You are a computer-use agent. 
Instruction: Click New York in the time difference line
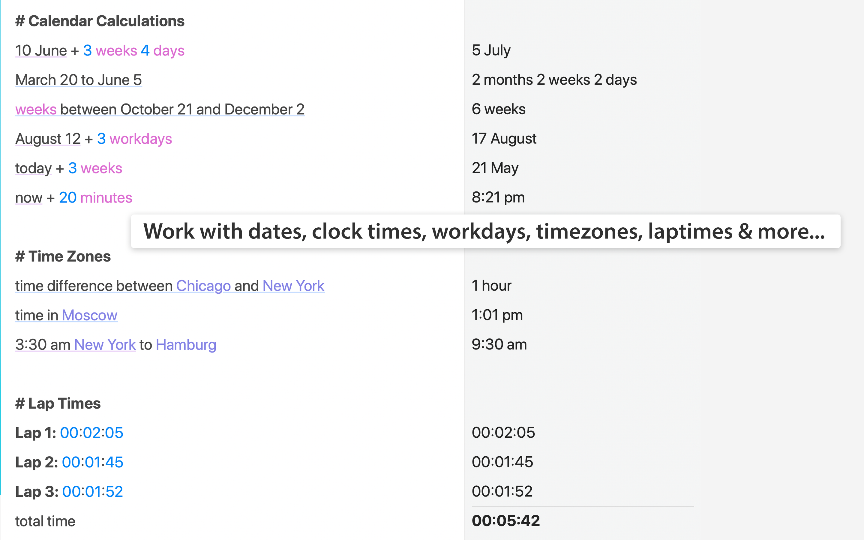(293, 286)
